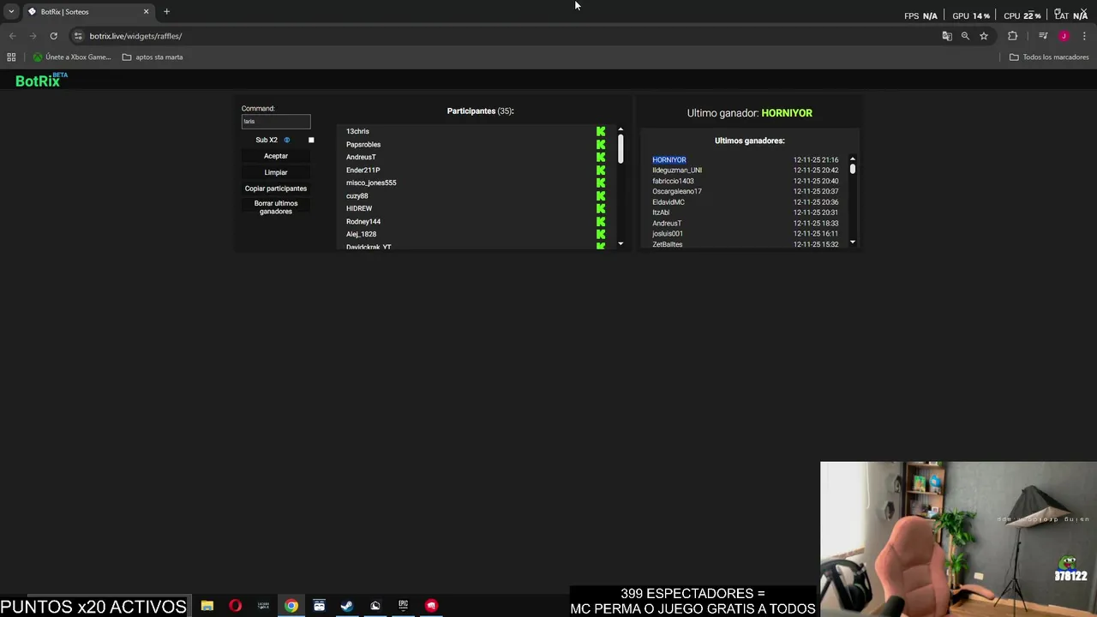Viewport: 1097px width, 617px height.
Task: Click the BotRix logo
Action: 40,81
